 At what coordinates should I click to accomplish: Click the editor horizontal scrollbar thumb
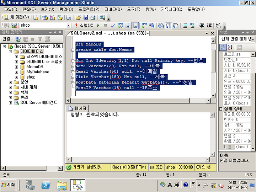[130, 101]
